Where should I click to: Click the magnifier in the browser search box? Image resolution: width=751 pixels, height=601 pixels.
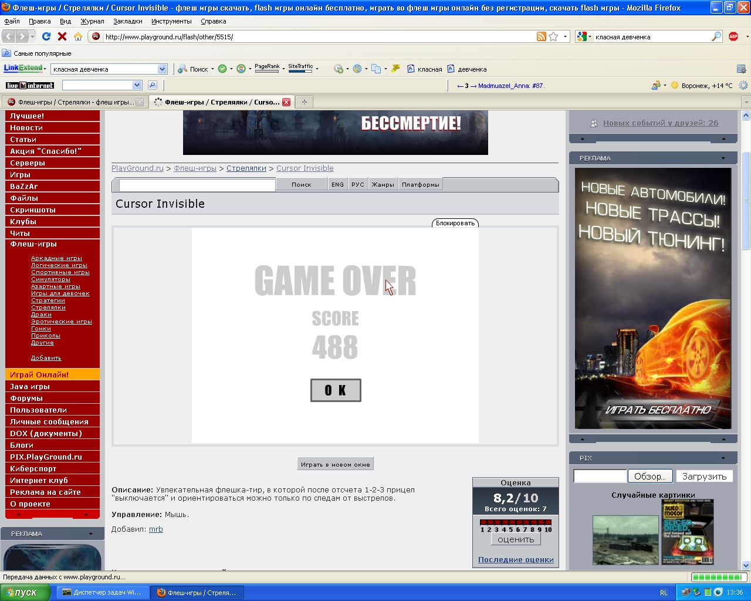pos(716,36)
